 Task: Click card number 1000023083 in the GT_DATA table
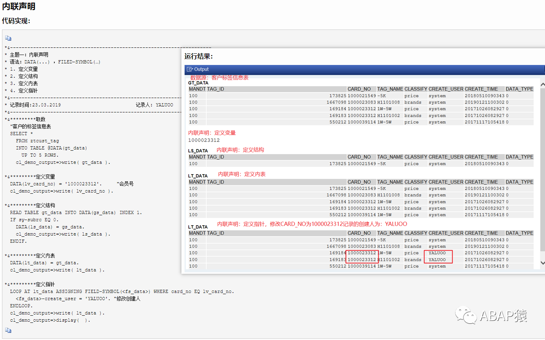pyautogui.click(x=362, y=102)
